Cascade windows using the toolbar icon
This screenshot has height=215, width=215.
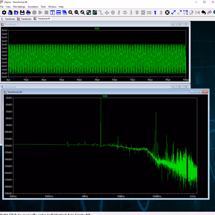coord(64,12)
